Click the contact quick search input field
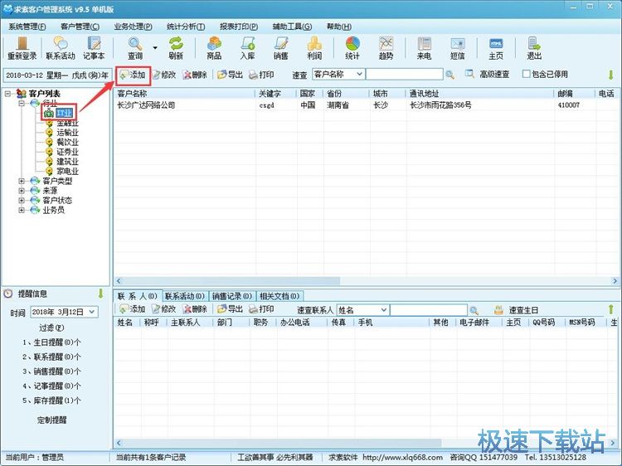The image size is (622, 466). (440, 309)
